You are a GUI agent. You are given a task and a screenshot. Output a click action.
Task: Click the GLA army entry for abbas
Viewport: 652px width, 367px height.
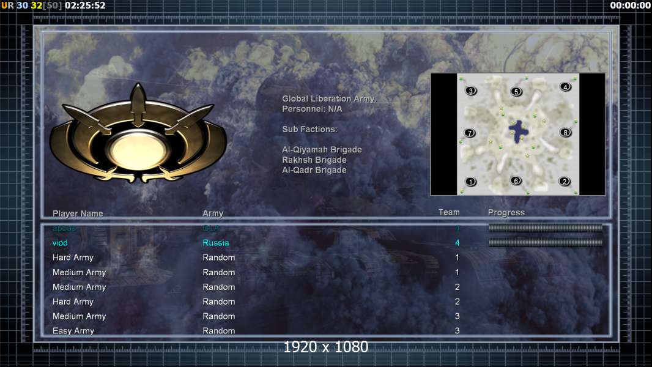point(211,228)
